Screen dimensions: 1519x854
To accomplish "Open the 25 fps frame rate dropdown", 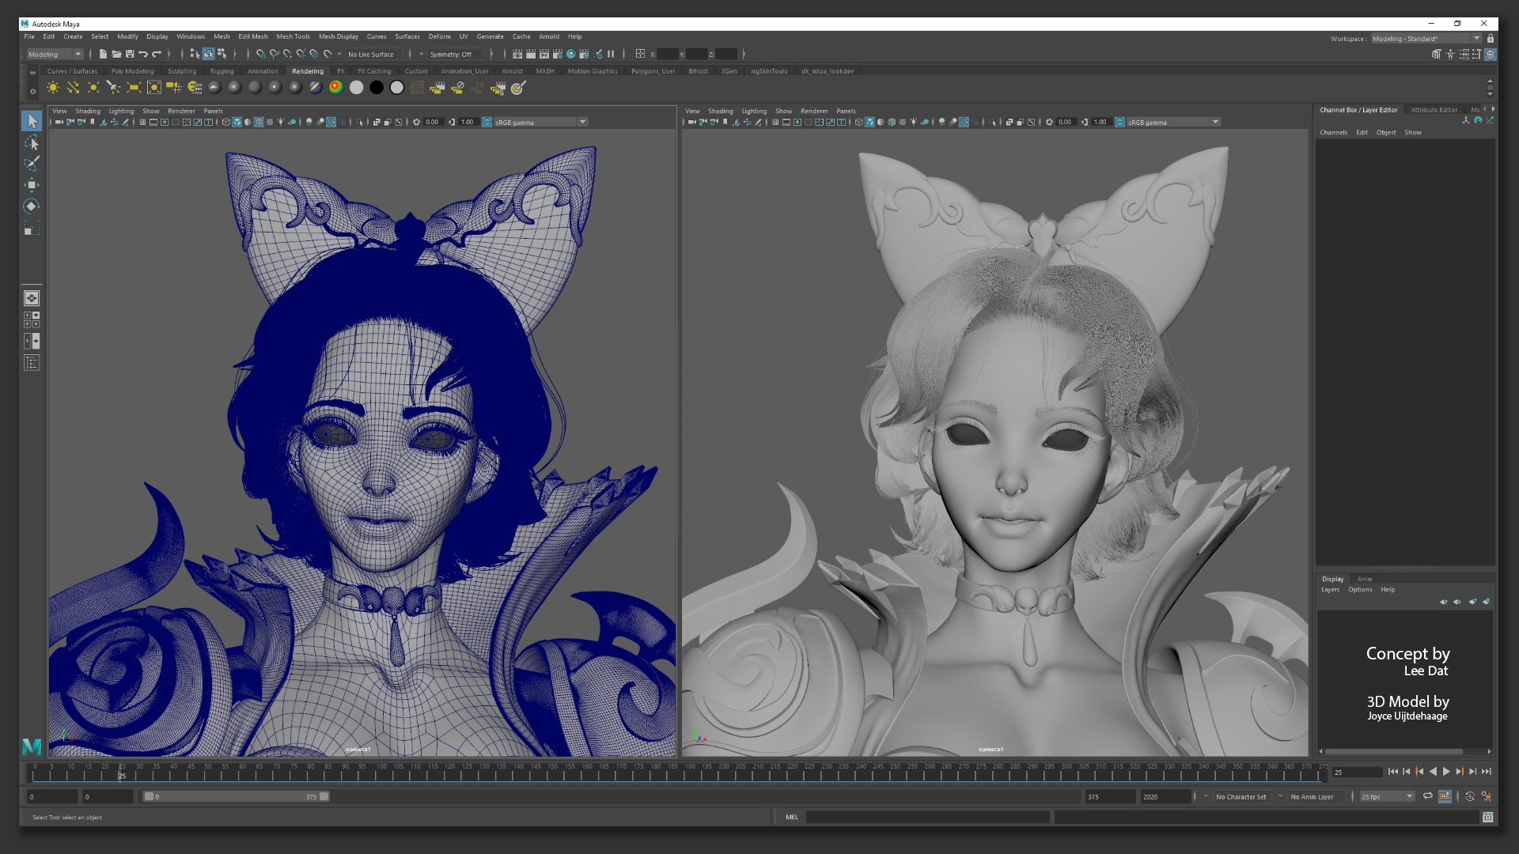I will [1387, 796].
